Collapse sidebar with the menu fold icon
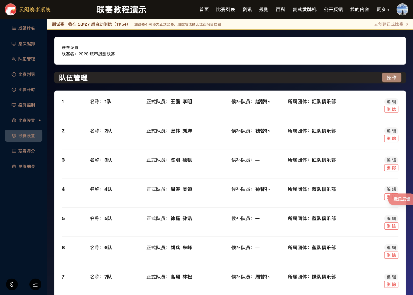Image resolution: width=413 pixels, height=295 pixels. click(x=35, y=284)
